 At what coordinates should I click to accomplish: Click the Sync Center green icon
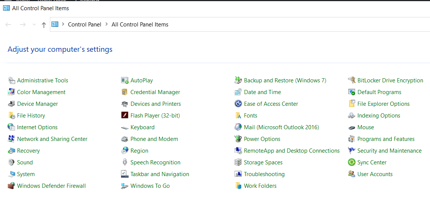[x=352, y=162]
